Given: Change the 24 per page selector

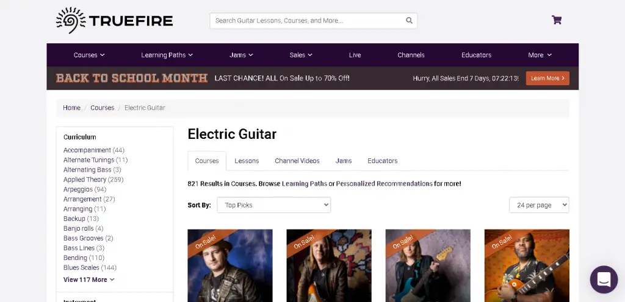Looking at the screenshot, I should click(538, 205).
